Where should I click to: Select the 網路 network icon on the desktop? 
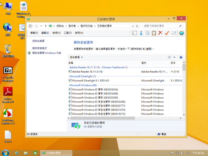pos(8,30)
